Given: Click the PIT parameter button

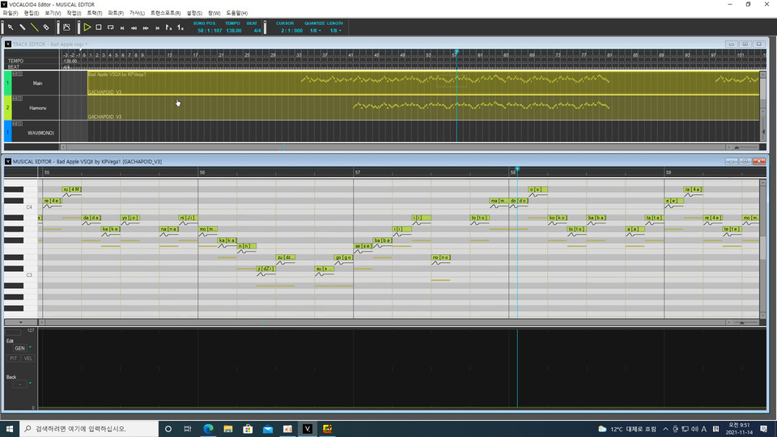Looking at the screenshot, I should pos(14,358).
